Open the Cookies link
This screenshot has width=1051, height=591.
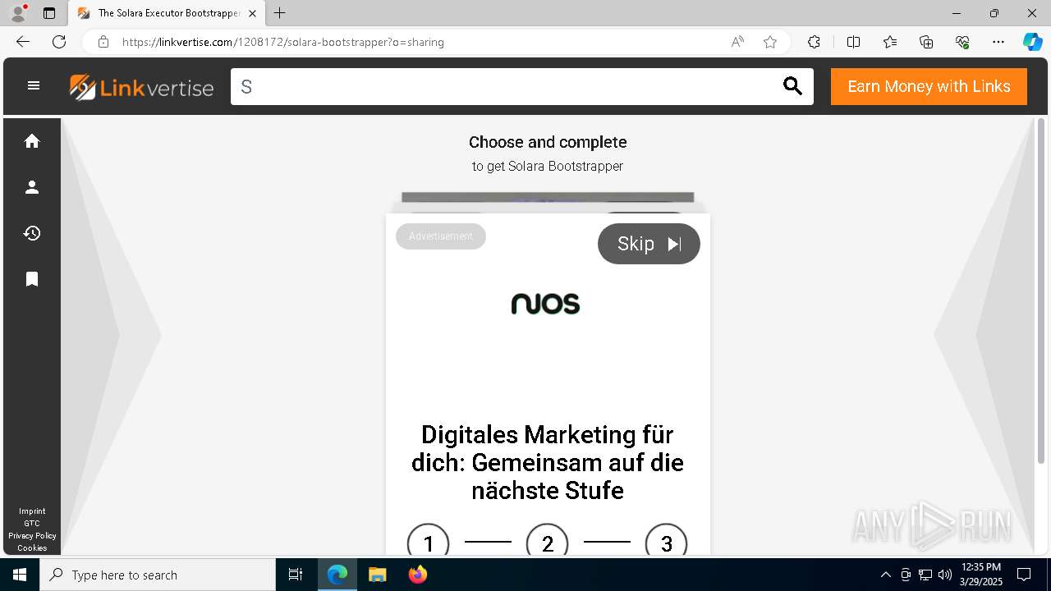[x=32, y=548]
